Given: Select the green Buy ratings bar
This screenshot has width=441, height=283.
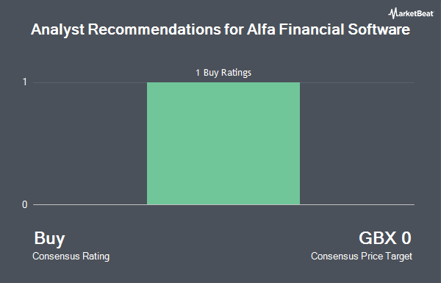Looking at the screenshot, I should pyautogui.click(x=223, y=143).
